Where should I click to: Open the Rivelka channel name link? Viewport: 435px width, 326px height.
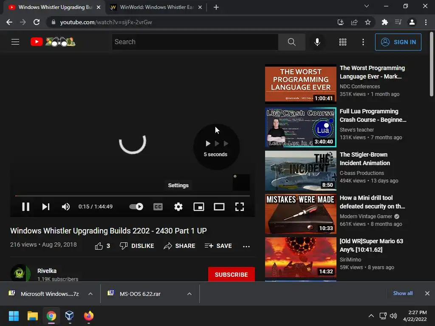[x=47, y=271]
